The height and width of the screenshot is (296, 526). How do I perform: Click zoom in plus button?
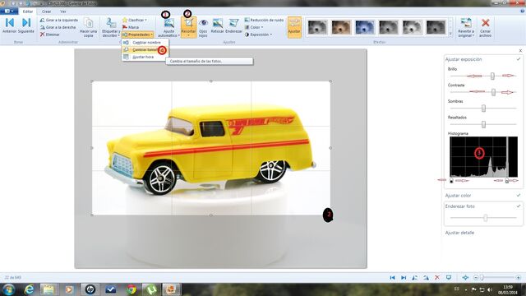[x=519, y=278]
